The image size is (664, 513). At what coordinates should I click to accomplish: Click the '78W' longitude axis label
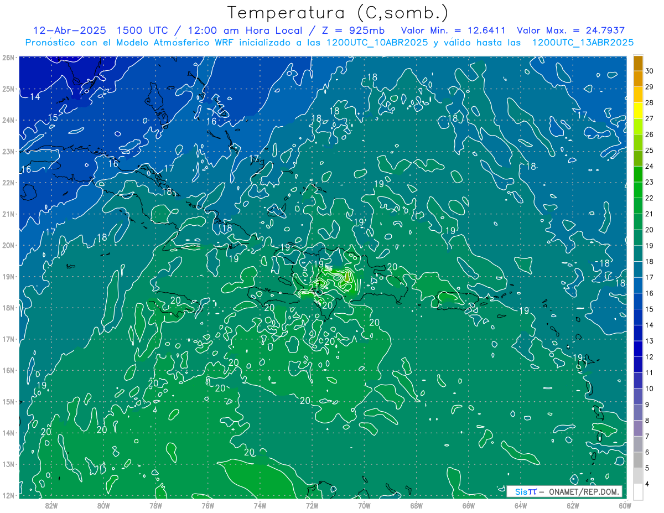[x=155, y=505]
